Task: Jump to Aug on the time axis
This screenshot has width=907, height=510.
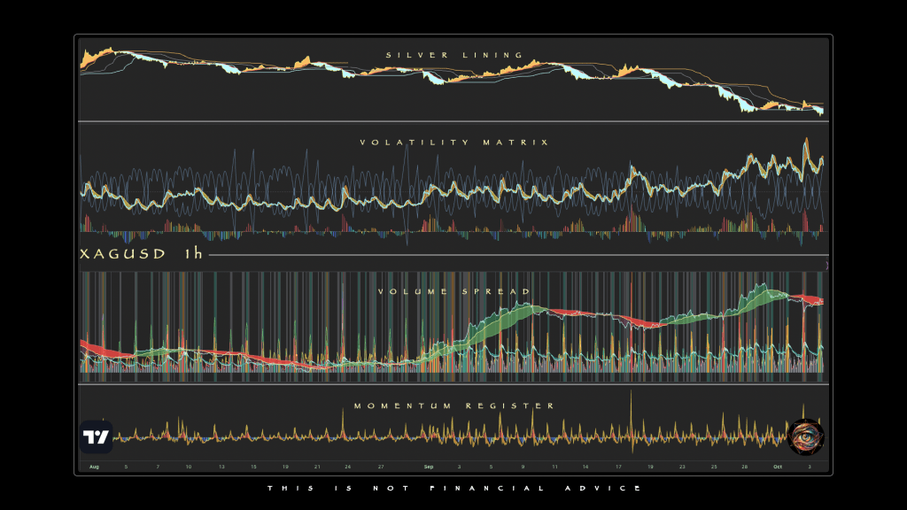Action: click(94, 466)
